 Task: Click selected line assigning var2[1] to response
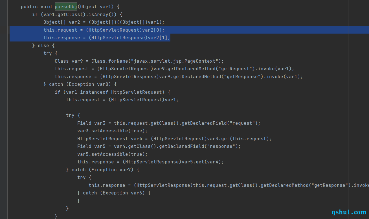pyautogui.click(x=107, y=38)
